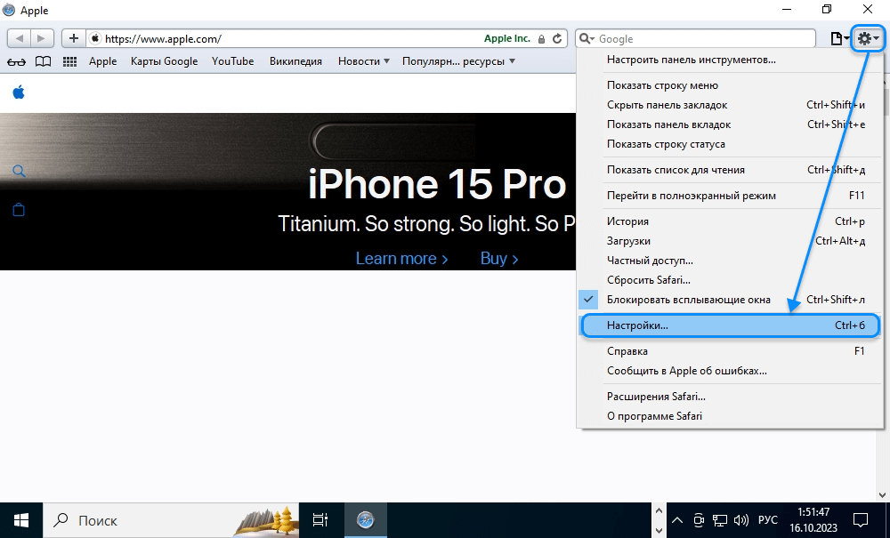Select Настройки... from the menu

[x=730, y=325]
